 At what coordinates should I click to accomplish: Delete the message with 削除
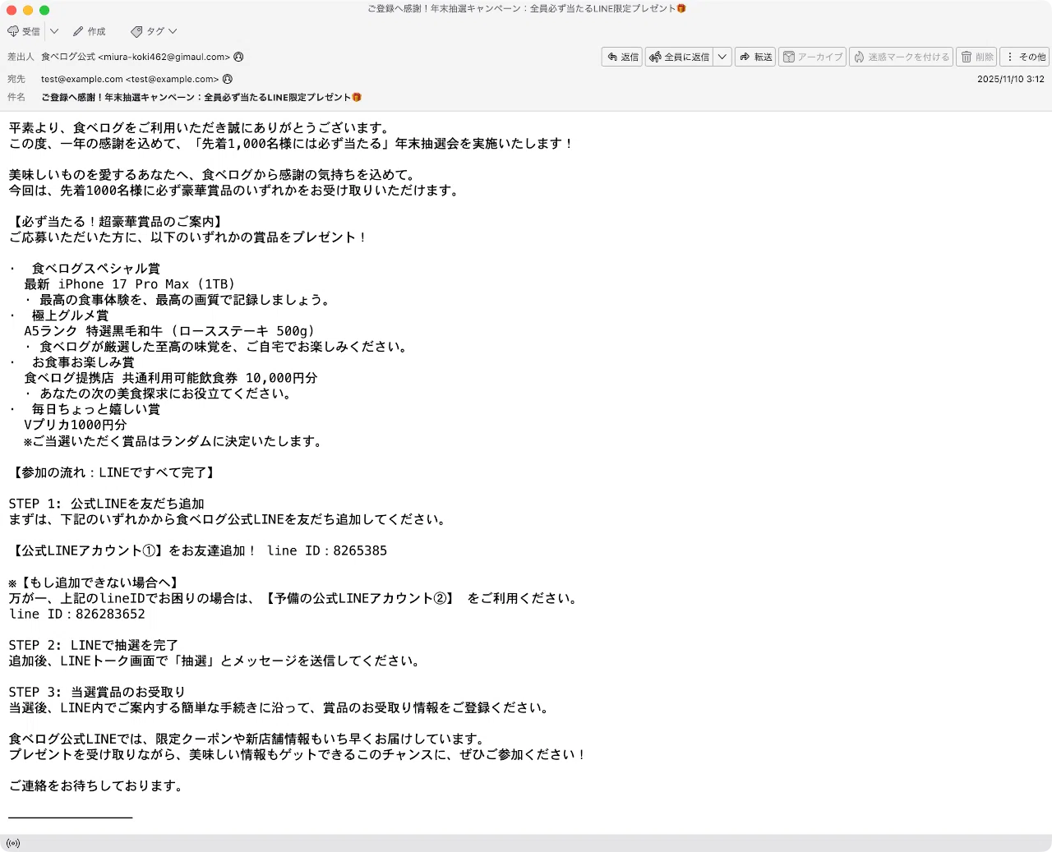click(x=976, y=57)
